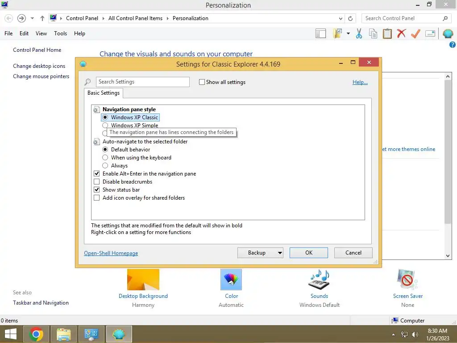Click the blue help question mark icon
Image resolution: width=457 pixels, height=343 pixels.
tap(453, 45)
